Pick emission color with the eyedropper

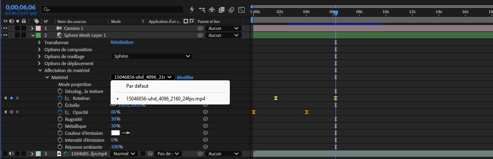coord(126,133)
